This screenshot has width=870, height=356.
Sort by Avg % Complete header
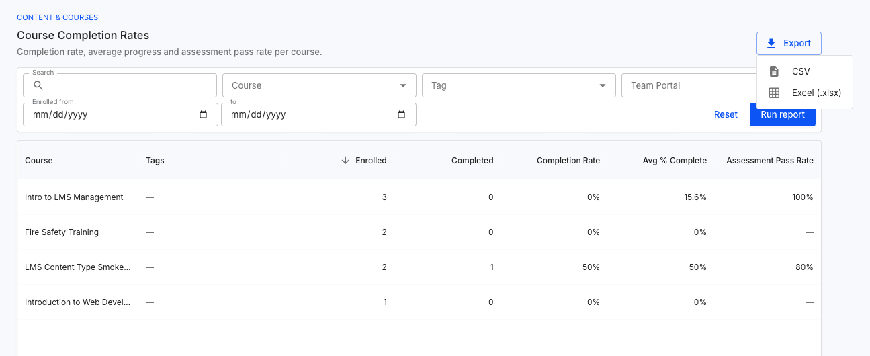(675, 160)
